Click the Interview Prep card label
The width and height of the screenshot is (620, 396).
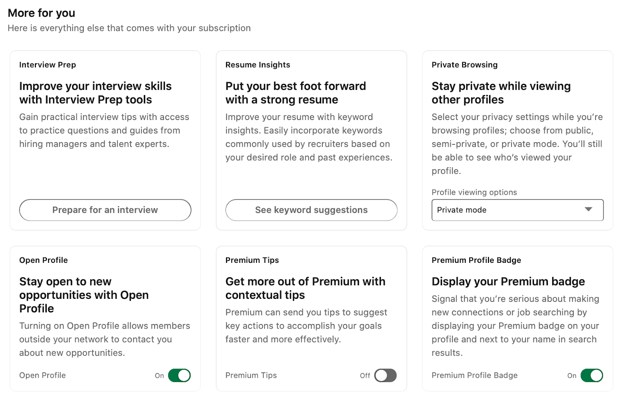pyautogui.click(x=48, y=65)
